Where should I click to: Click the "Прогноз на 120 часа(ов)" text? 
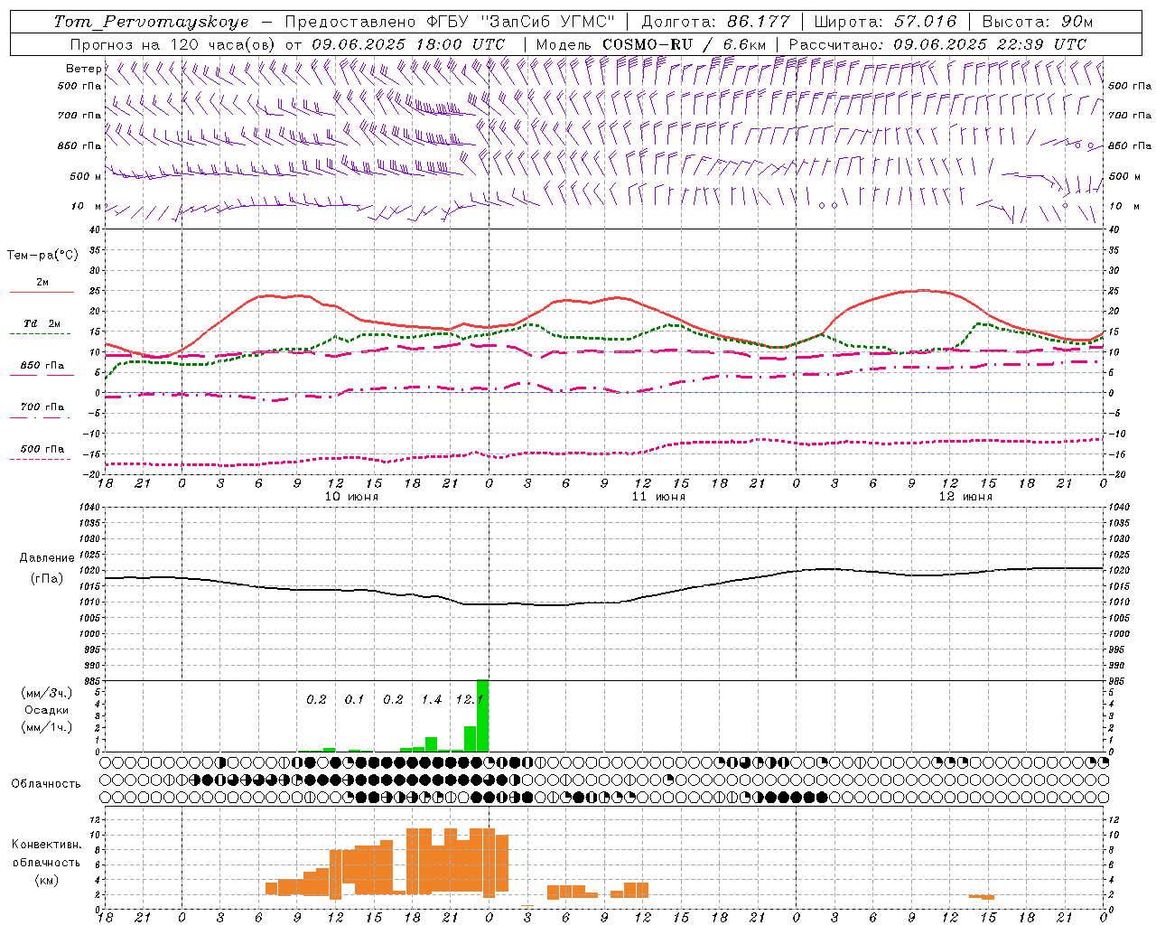[x=172, y=44]
